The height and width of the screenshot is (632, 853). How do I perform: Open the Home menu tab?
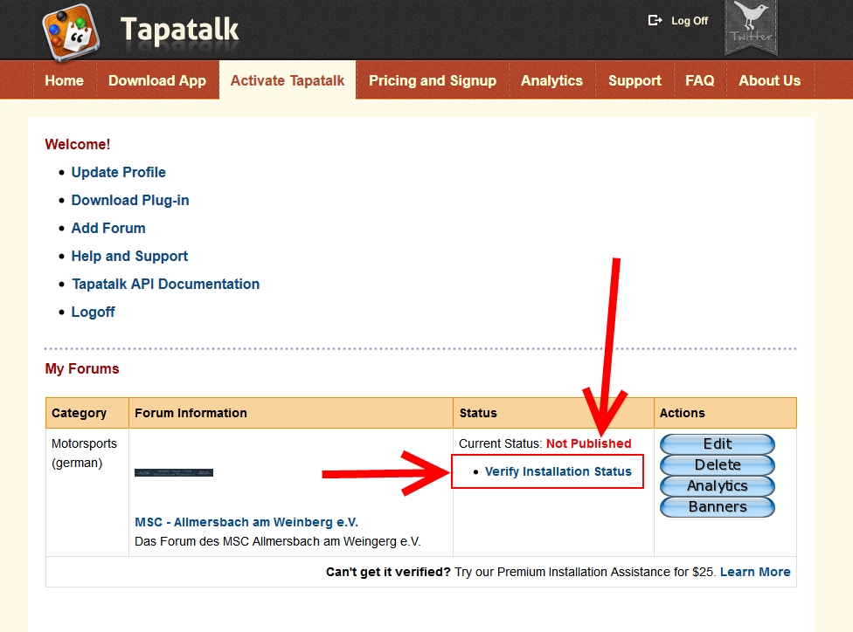click(x=64, y=80)
